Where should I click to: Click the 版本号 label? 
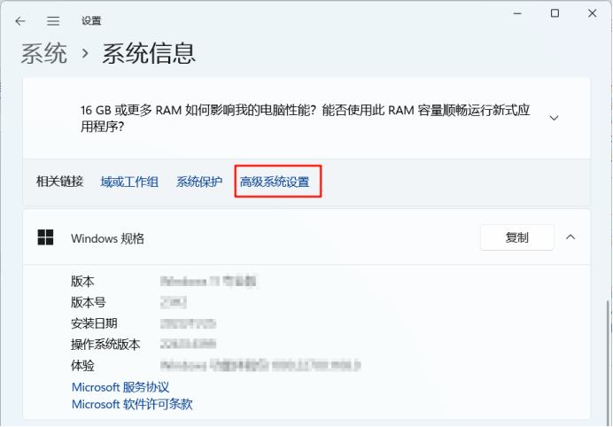click(x=89, y=302)
